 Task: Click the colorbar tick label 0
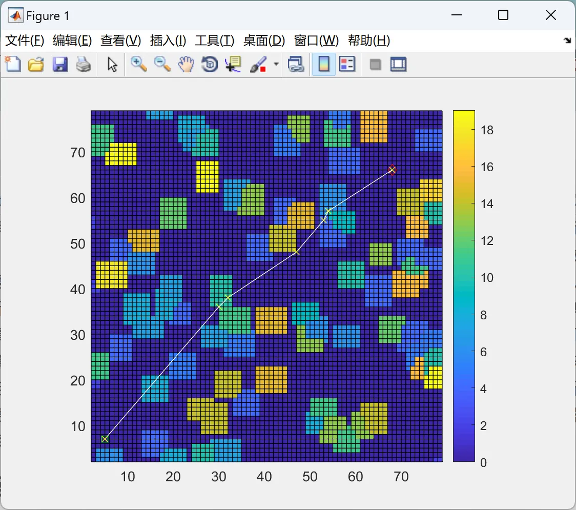point(483,463)
